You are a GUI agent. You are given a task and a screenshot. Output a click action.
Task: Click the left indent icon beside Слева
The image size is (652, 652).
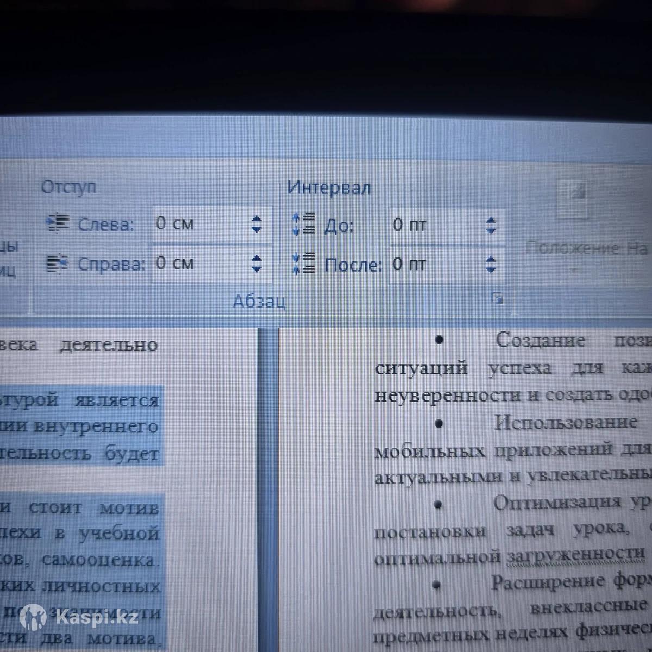point(58,223)
